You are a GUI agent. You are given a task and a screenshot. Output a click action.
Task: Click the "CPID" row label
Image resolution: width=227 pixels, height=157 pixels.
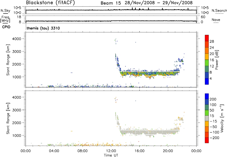pyautogui.click(x=6, y=27)
